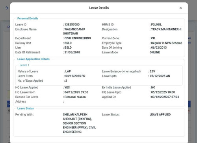Screen dimensions: 197x143
Task: Click the arrow icon behind the dialog
Action: coord(7,8)
